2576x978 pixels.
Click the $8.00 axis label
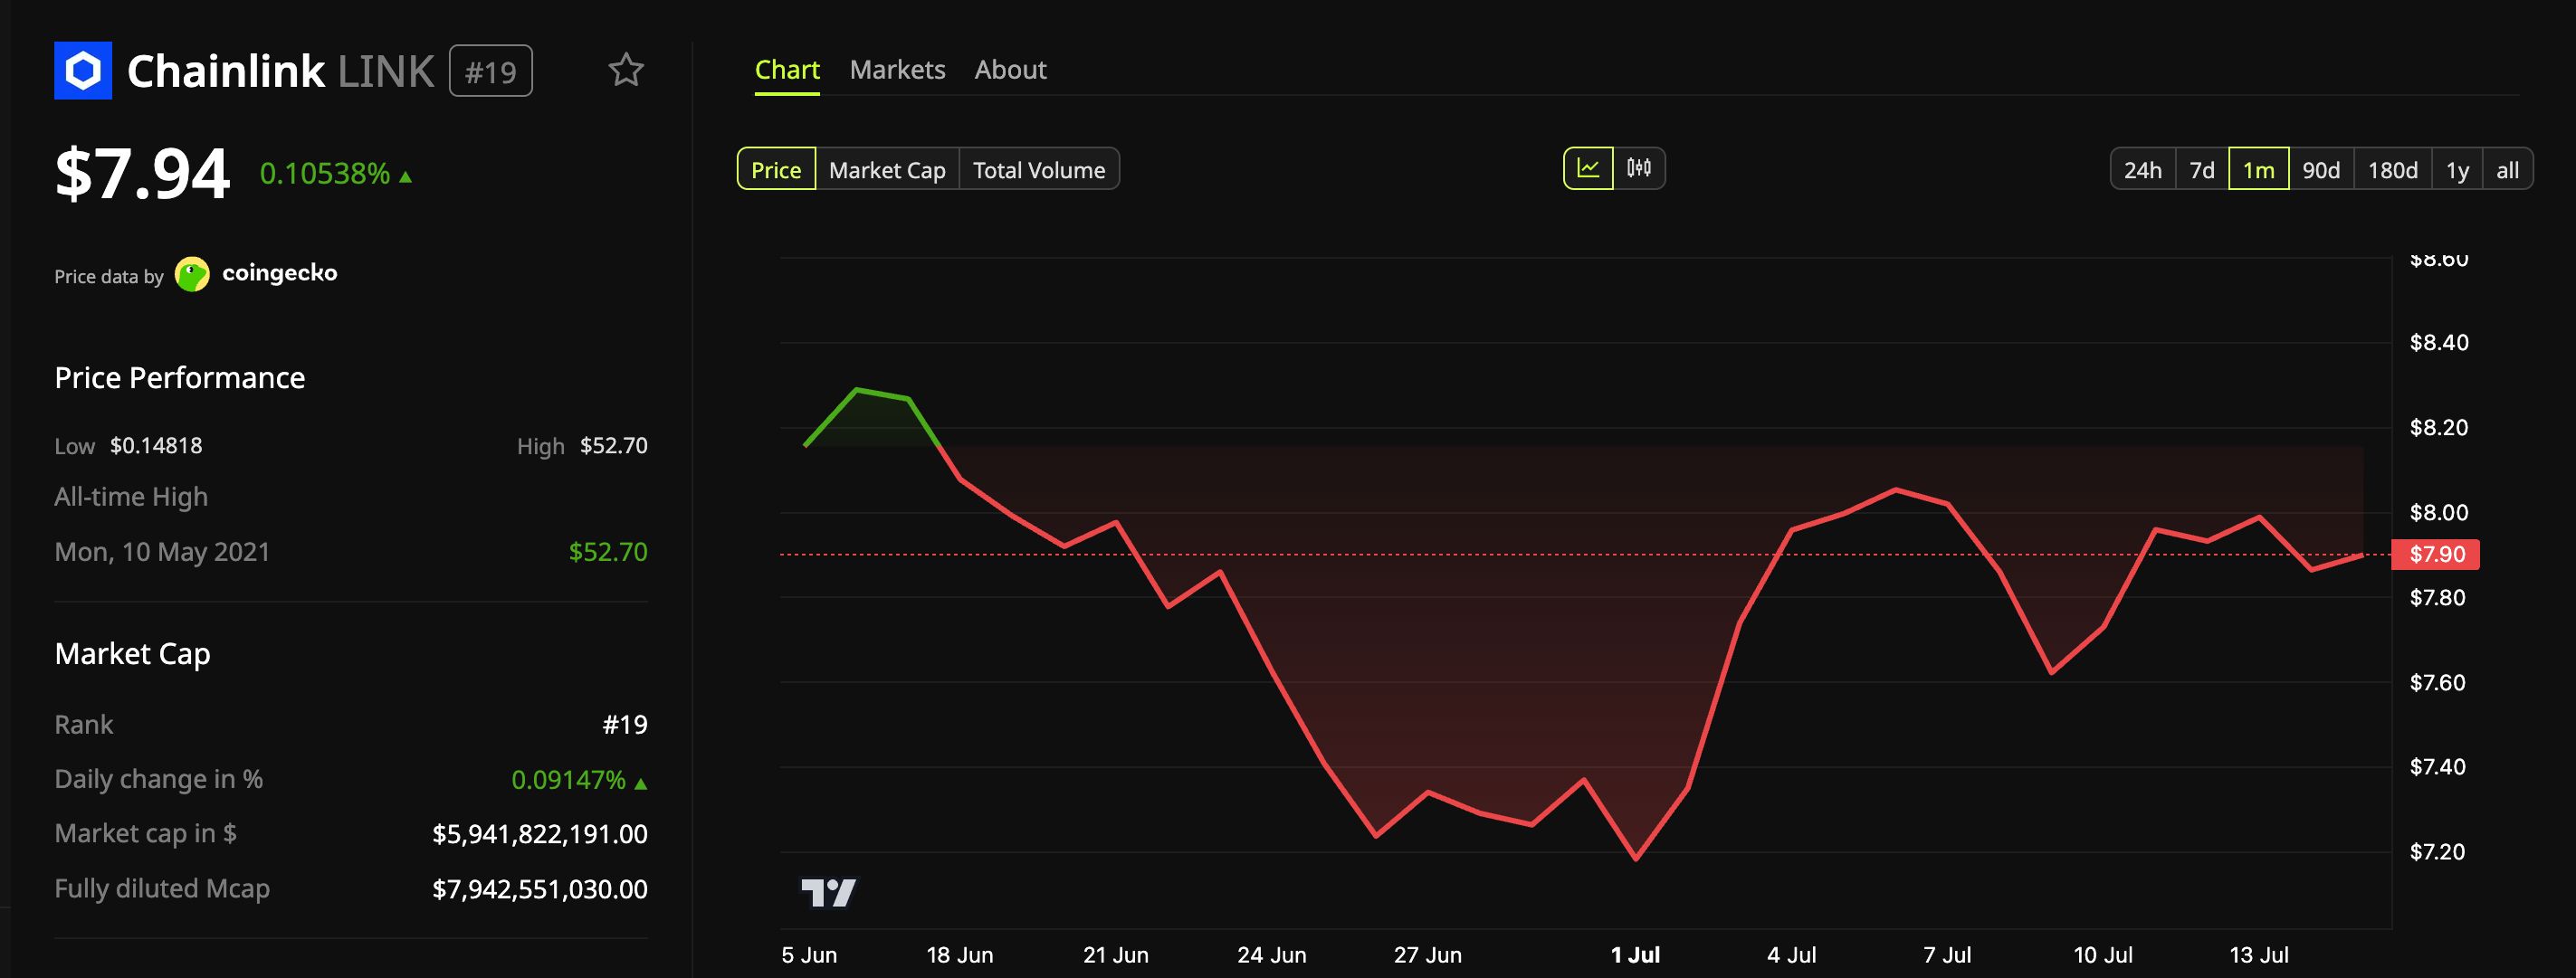point(2438,513)
